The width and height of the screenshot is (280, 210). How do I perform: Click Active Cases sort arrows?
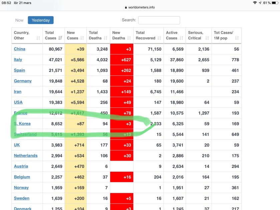coord(181,38)
